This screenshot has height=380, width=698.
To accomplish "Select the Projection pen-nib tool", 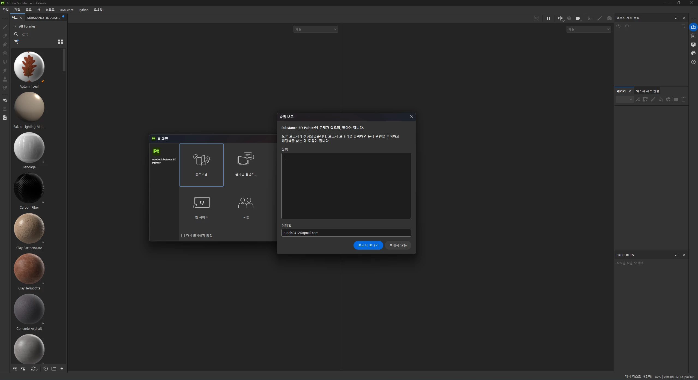I will (5, 44).
